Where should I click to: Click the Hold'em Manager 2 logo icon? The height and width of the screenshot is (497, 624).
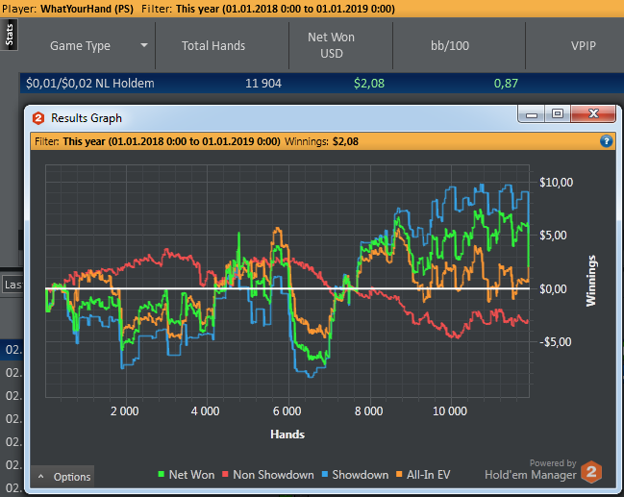[591, 472]
